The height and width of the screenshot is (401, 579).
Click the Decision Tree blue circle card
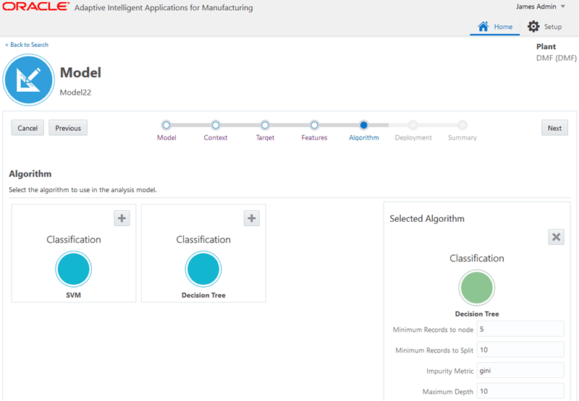pyautogui.click(x=203, y=269)
